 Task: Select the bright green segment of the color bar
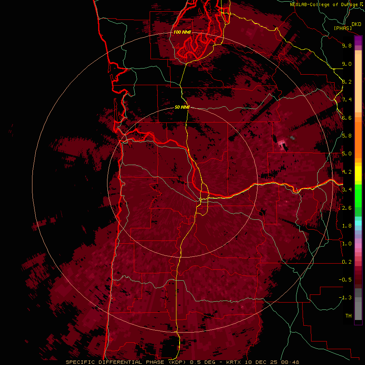[x=358, y=195]
